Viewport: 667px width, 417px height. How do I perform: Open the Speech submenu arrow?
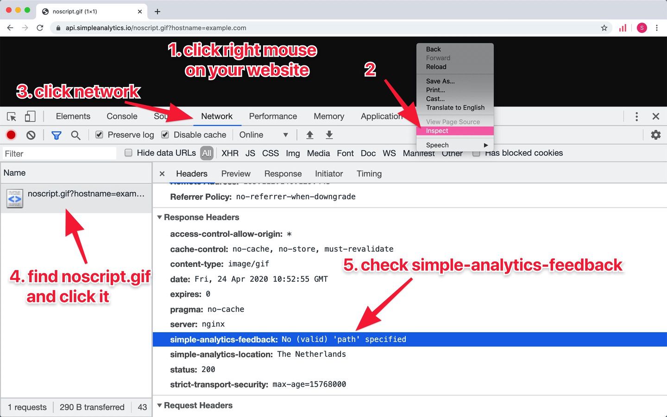coord(486,145)
